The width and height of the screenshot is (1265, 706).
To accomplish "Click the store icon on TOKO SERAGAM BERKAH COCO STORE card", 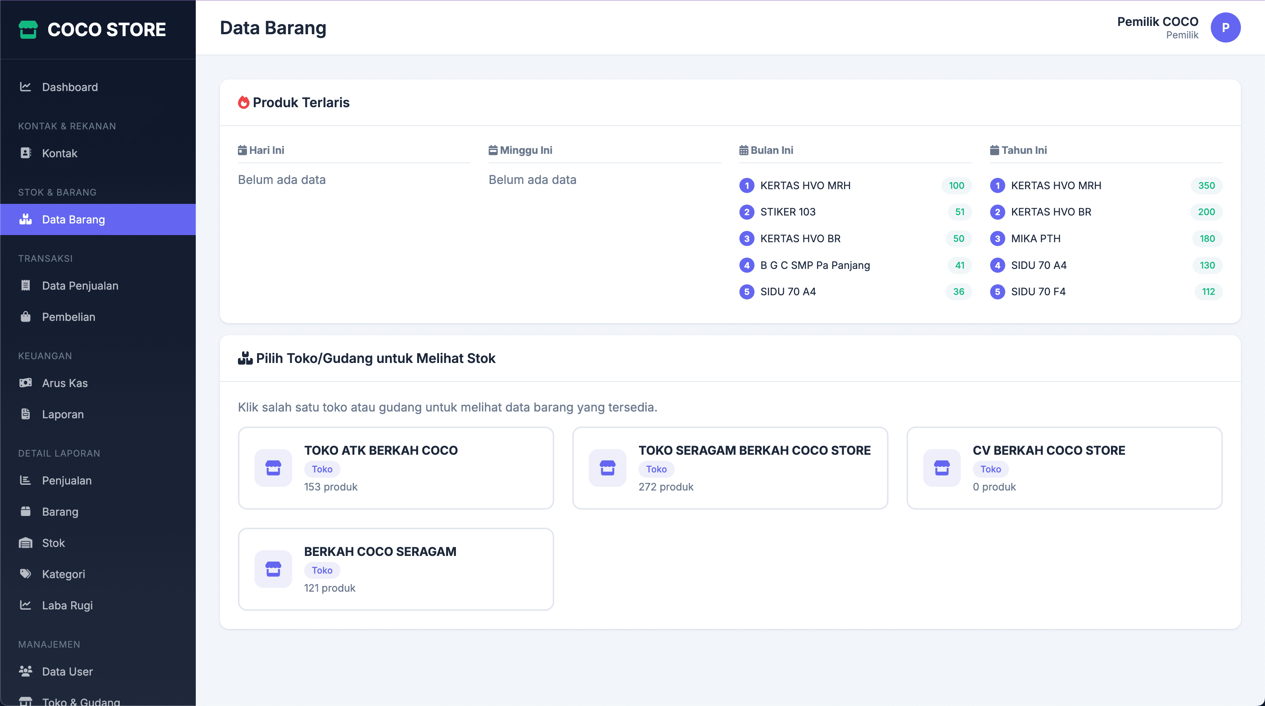I will tap(607, 468).
